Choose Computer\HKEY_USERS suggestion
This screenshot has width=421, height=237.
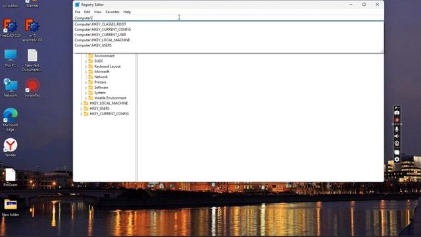[228, 45]
